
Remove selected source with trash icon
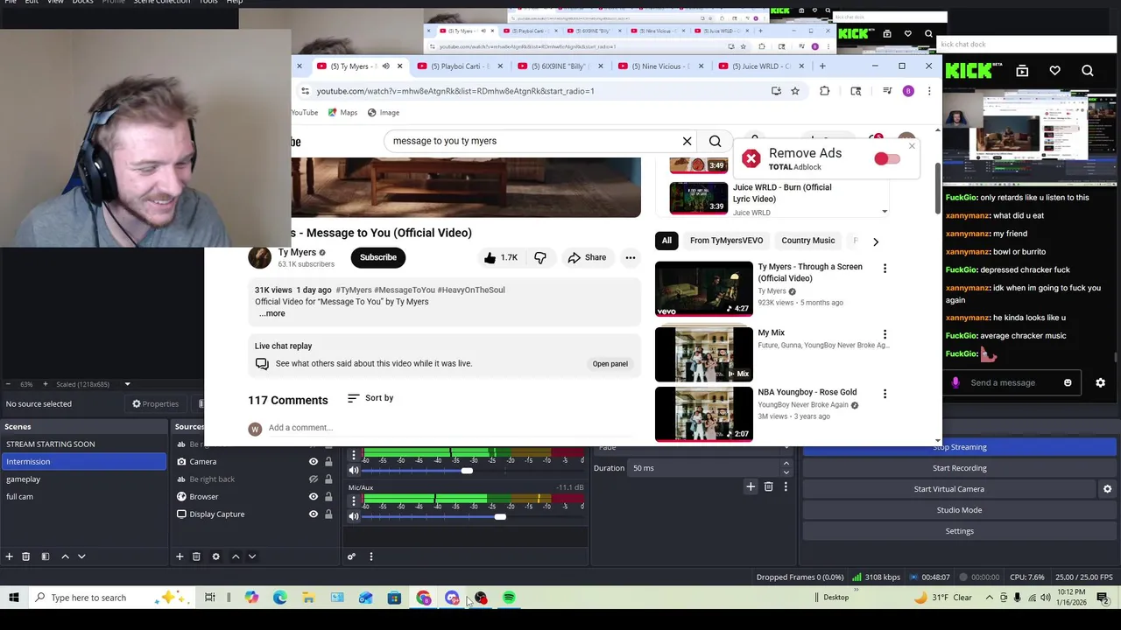click(x=196, y=556)
